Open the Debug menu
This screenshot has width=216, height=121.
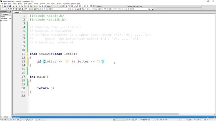(x=30, y=4)
